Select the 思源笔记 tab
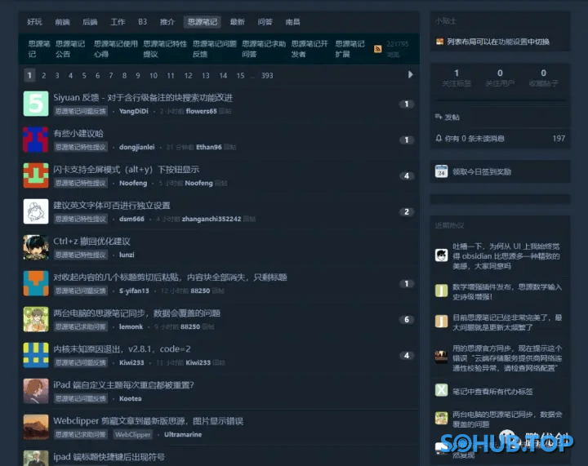The width and height of the screenshot is (588, 466). (203, 22)
